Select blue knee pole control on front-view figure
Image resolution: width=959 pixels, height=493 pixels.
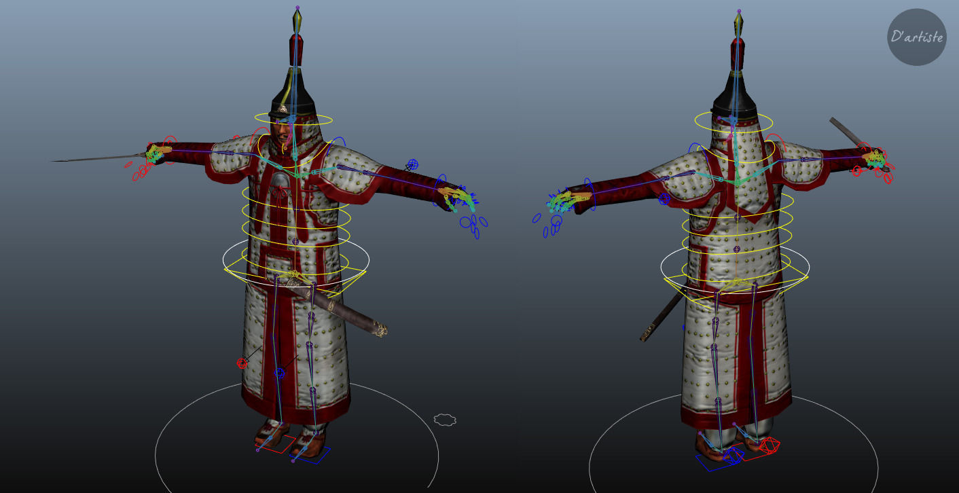coord(279,372)
